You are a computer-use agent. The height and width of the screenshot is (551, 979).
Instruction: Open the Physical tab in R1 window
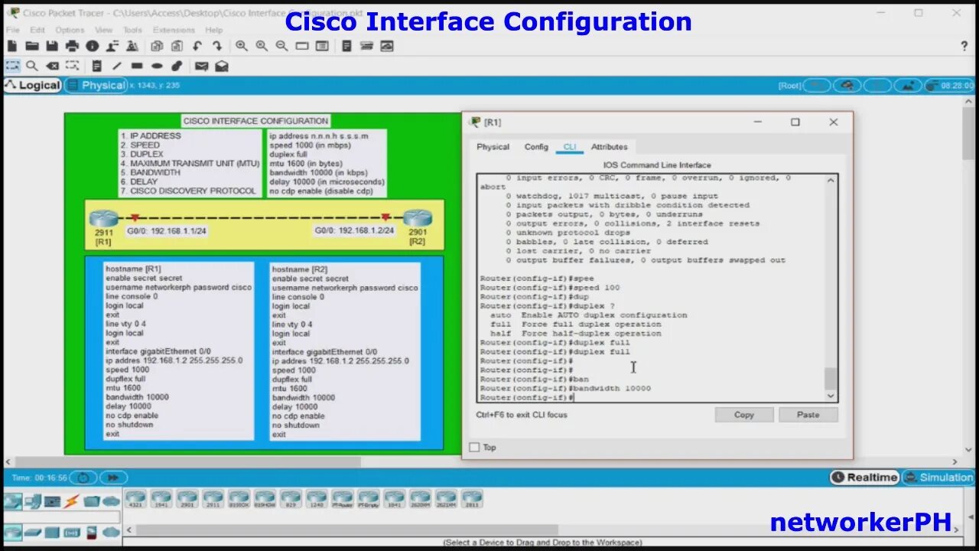(493, 147)
